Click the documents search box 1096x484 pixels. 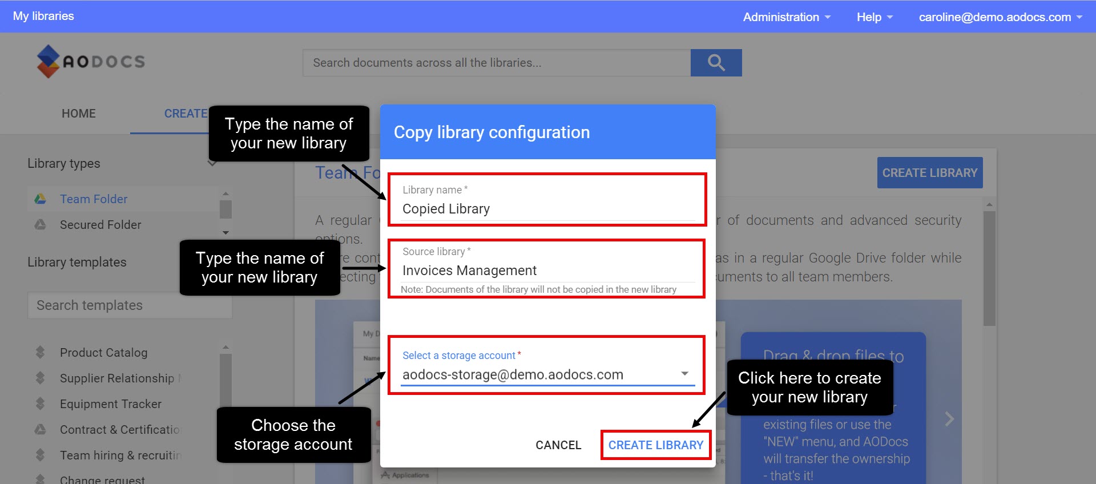[x=497, y=63]
